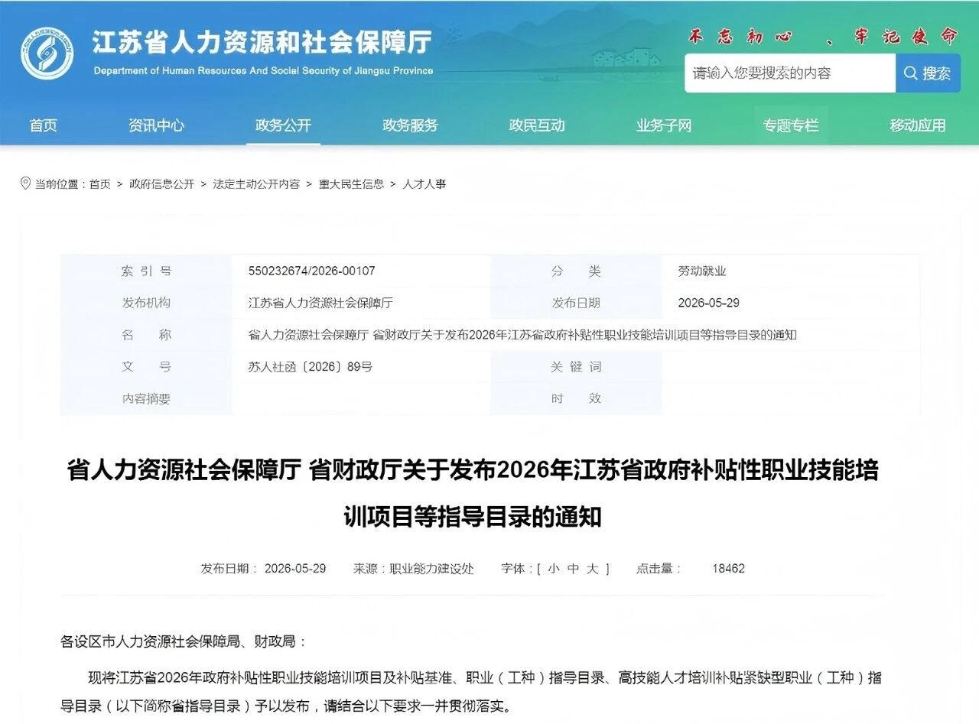Click the source text 职业能力建设处
The width and height of the screenshot is (979, 724).
[432, 569]
